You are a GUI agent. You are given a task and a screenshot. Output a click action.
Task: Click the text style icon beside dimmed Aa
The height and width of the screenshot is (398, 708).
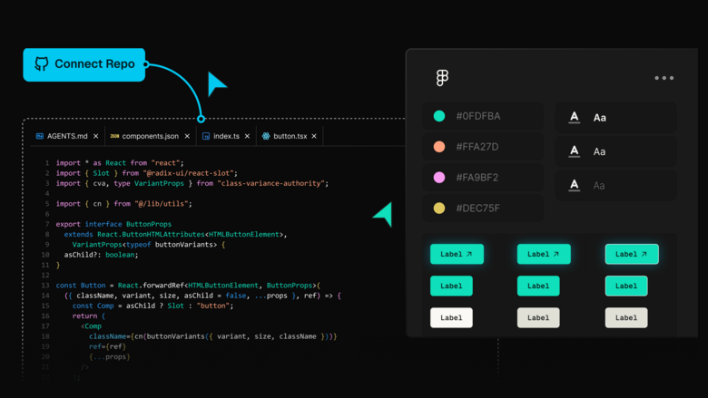tap(575, 185)
